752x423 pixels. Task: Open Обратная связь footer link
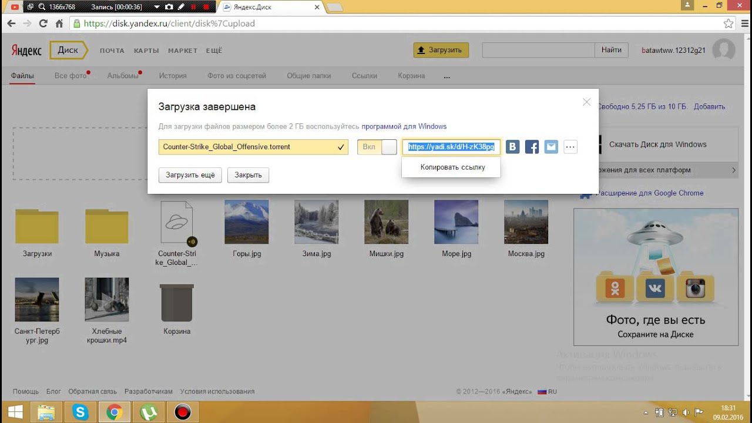(x=92, y=391)
